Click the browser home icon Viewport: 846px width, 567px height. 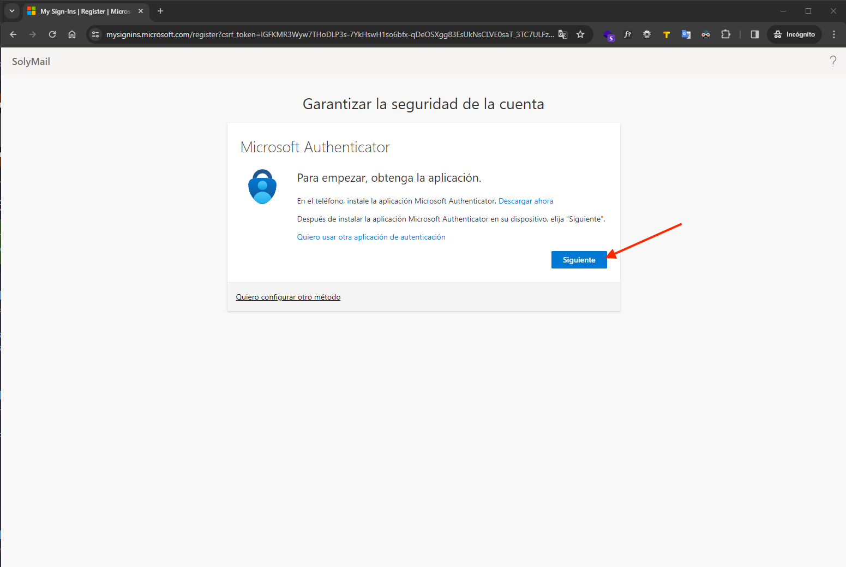(x=71, y=34)
